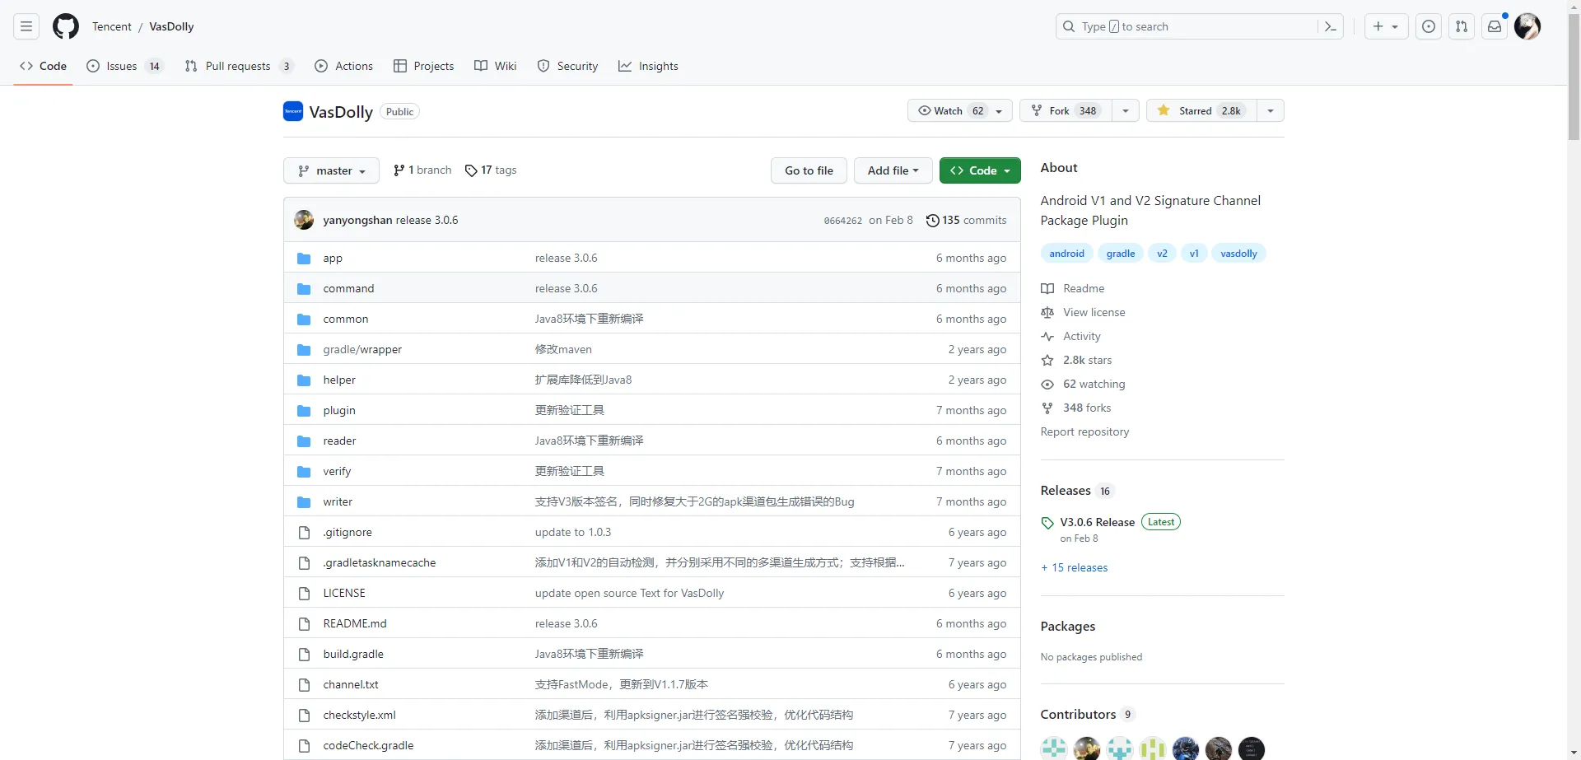Click the branch icon beside 1 branch

pos(399,170)
